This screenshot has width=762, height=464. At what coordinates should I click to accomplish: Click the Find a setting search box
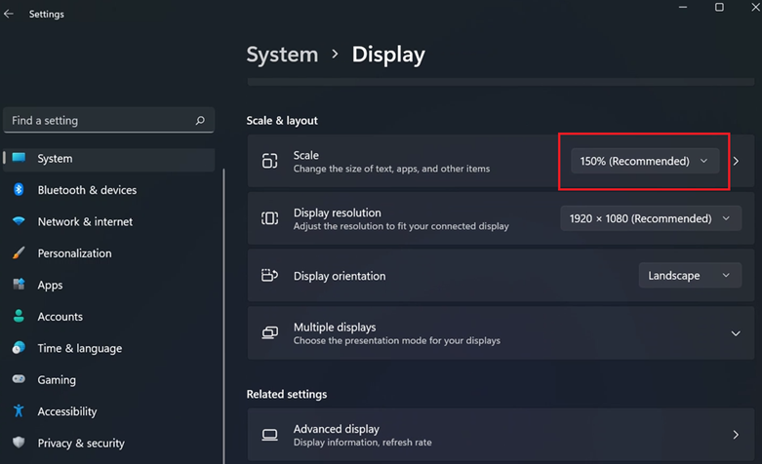98,121
